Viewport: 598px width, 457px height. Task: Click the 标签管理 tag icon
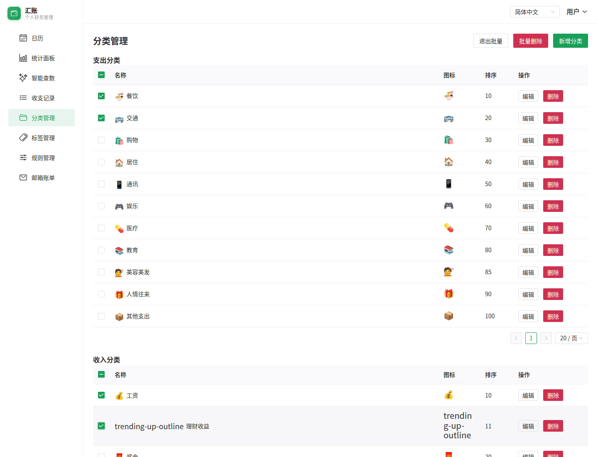23,138
